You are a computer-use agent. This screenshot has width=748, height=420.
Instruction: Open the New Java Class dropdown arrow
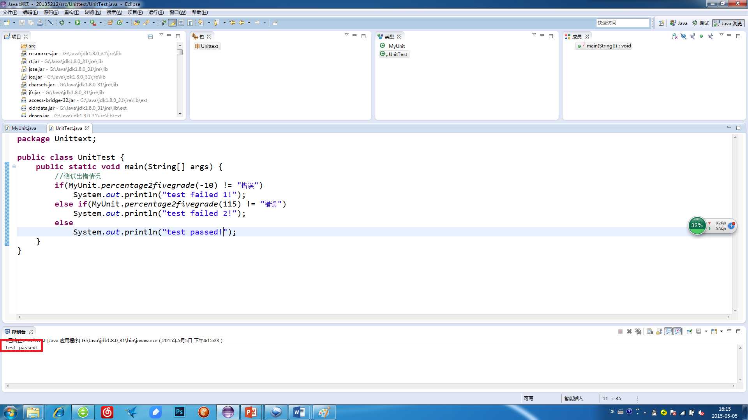[x=127, y=23]
